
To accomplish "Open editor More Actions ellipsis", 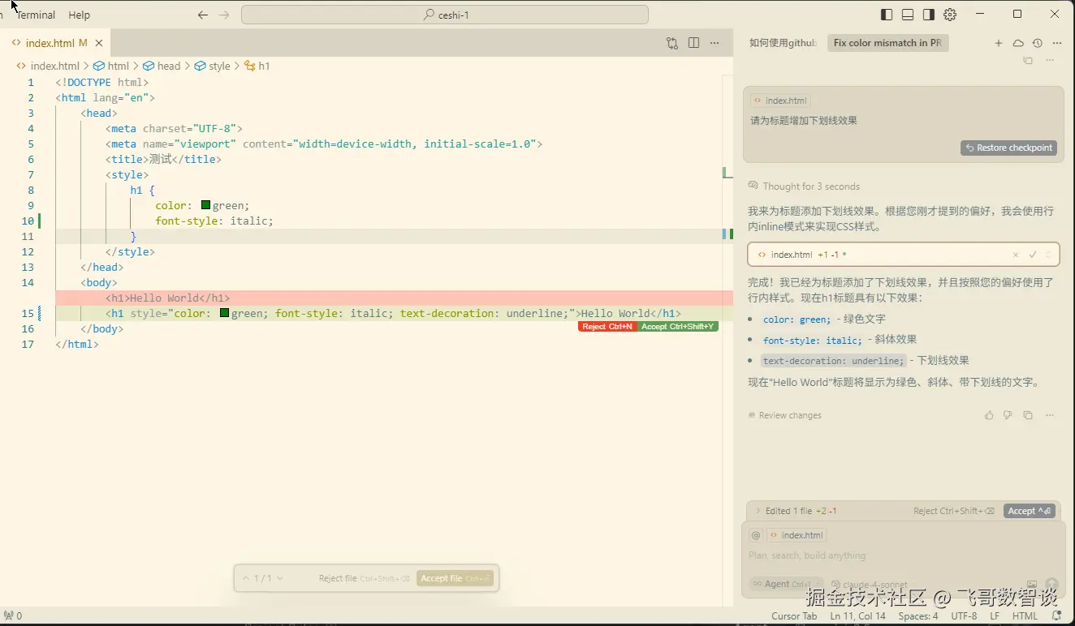I will click(715, 43).
